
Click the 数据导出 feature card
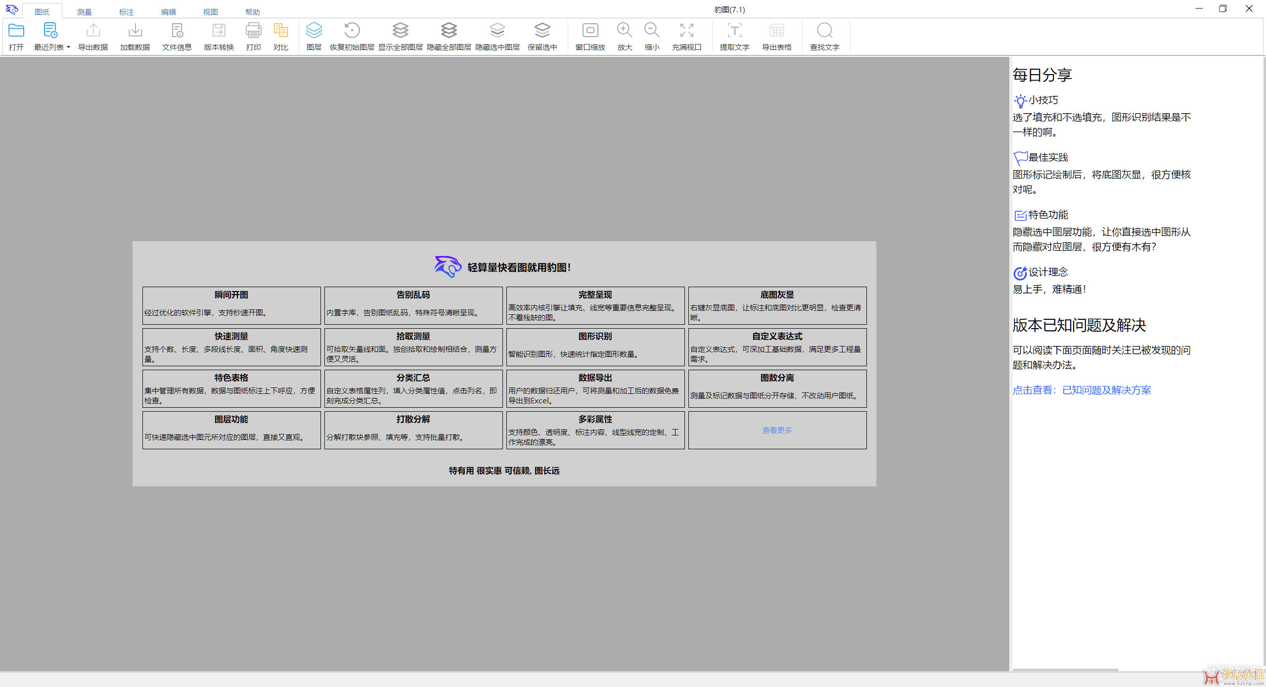point(595,388)
